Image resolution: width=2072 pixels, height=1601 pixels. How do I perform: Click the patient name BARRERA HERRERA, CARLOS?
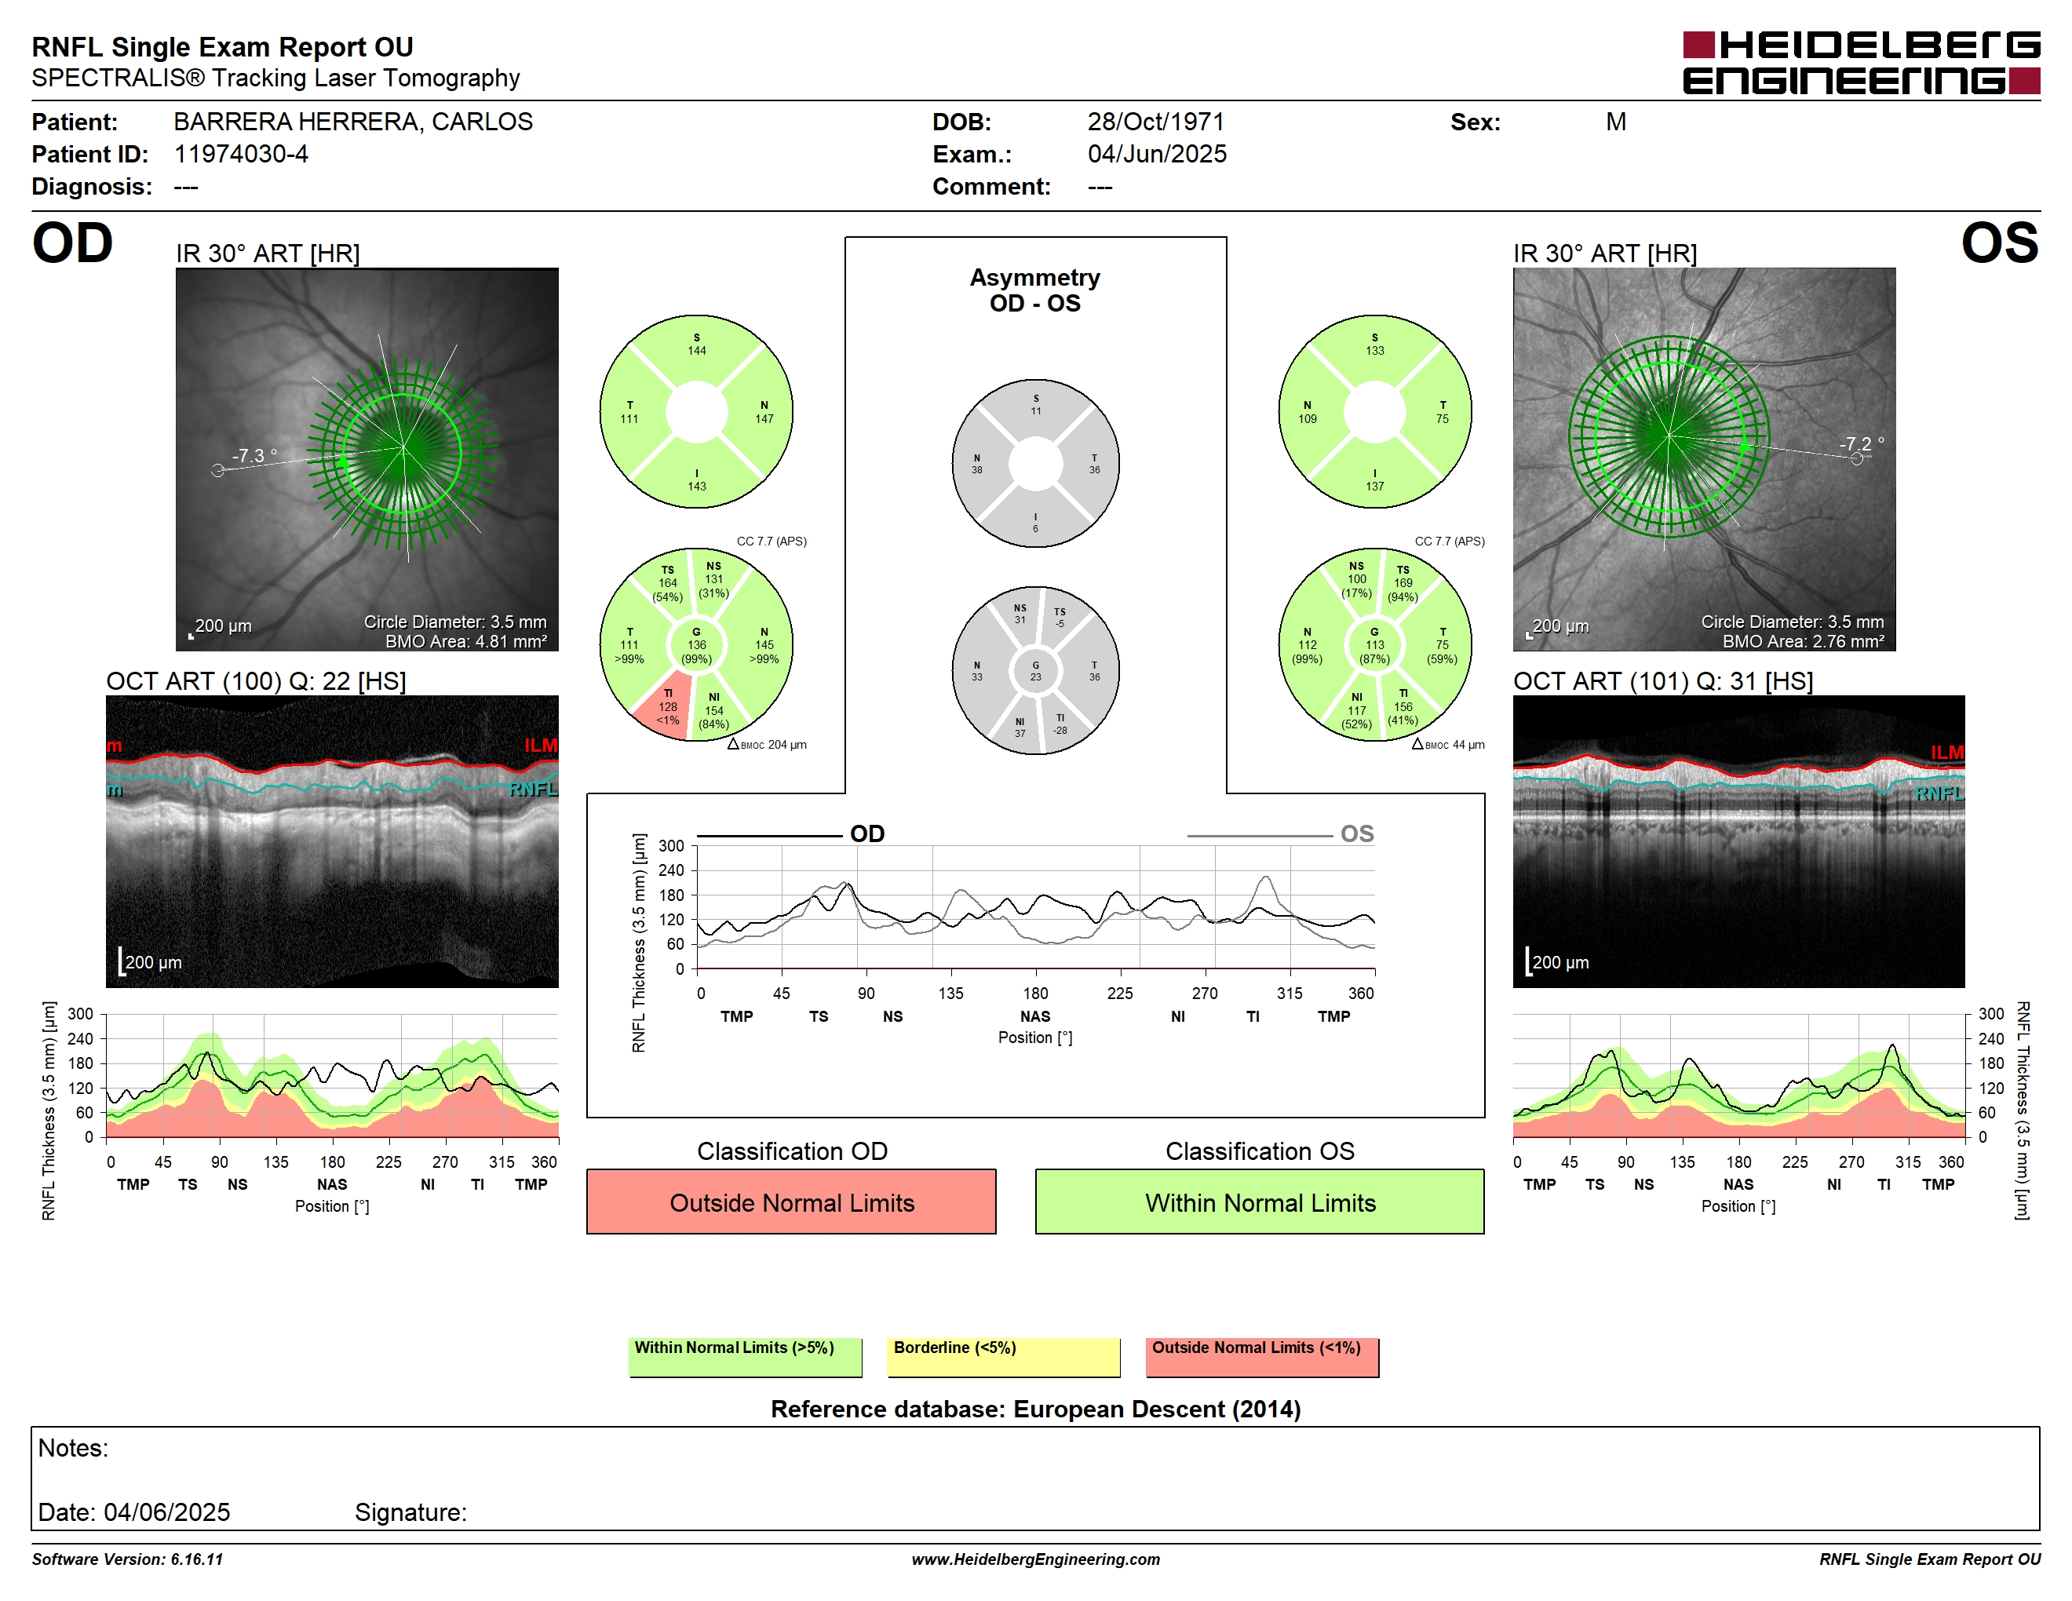click(353, 122)
